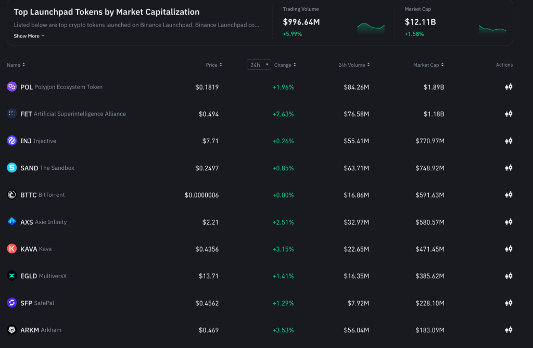The height and width of the screenshot is (348, 533).
Task: Click the KAVA red logo icon
Action: pyautogui.click(x=11, y=249)
